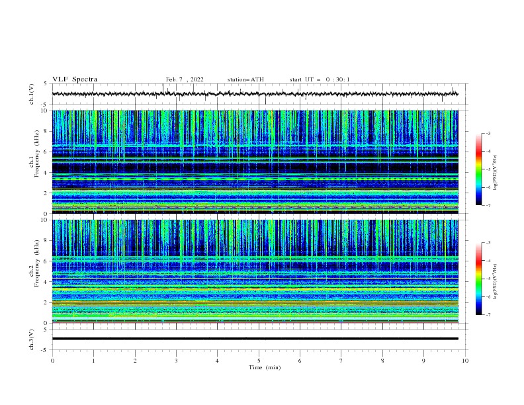The image size is (524, 405).
Task: Click inside the ch.1 spectrogram panel
Action: 255,161
